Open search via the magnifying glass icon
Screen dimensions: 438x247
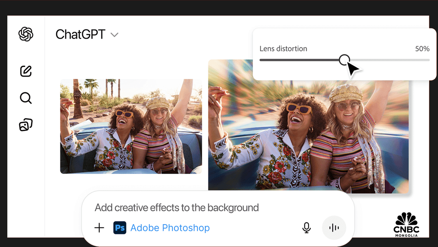click(x=26, y=98)
